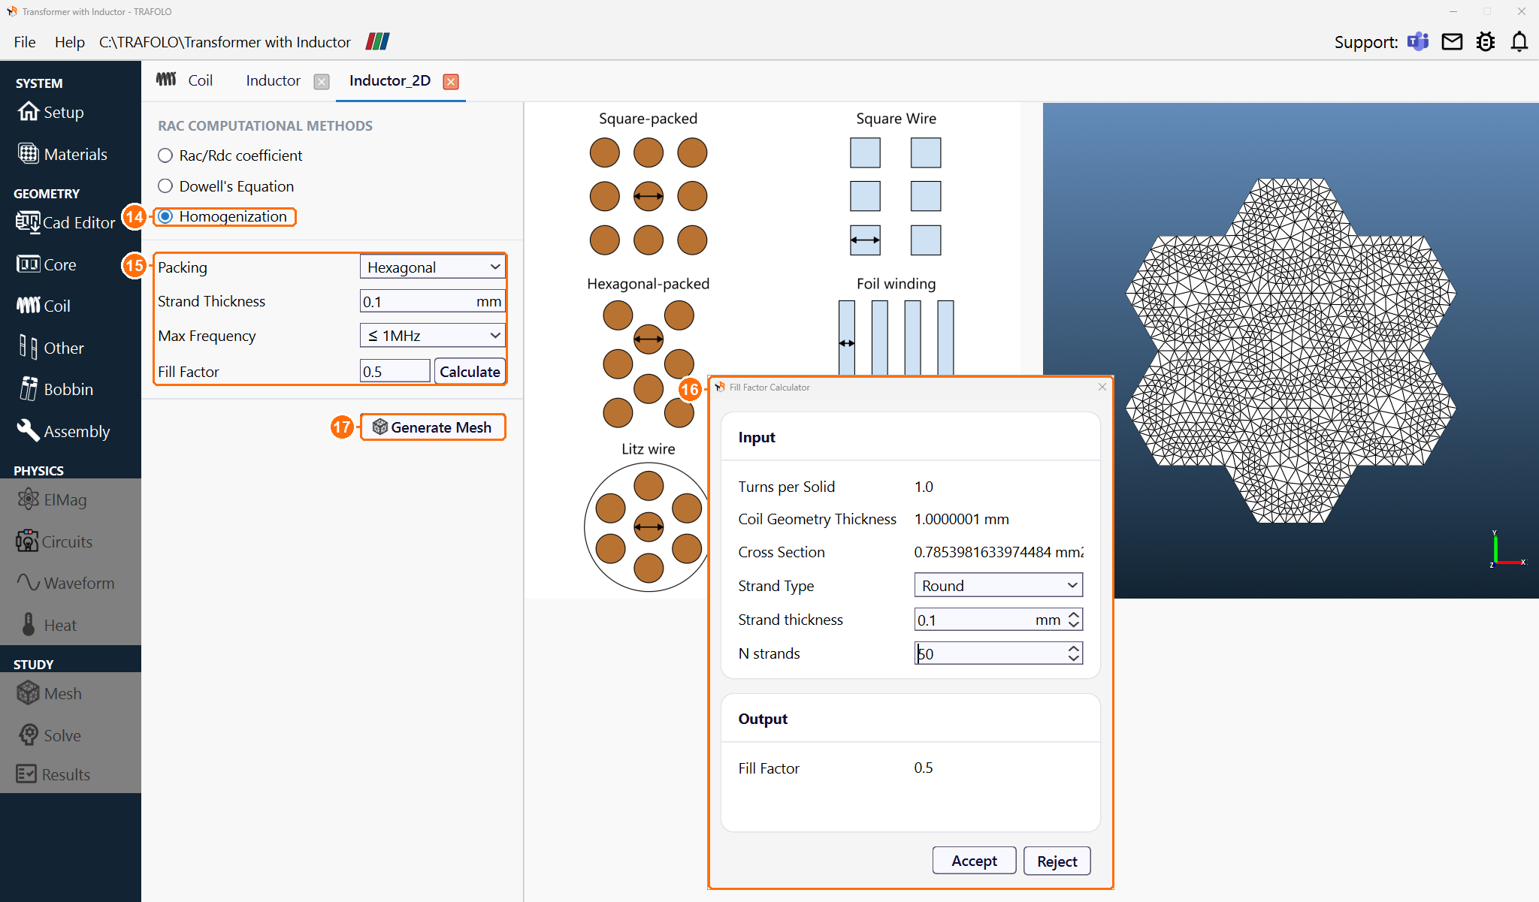Click the coil icon beside Coil tab

click(x=166, y=80)
